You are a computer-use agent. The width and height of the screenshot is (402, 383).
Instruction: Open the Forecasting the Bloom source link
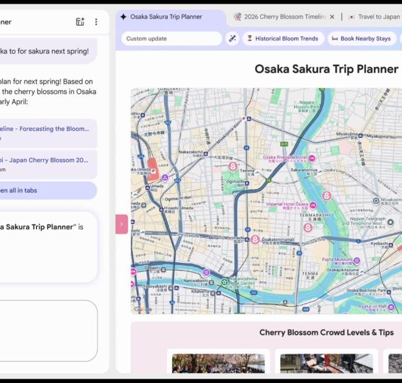pyautogui.click(x=48, y=133)
